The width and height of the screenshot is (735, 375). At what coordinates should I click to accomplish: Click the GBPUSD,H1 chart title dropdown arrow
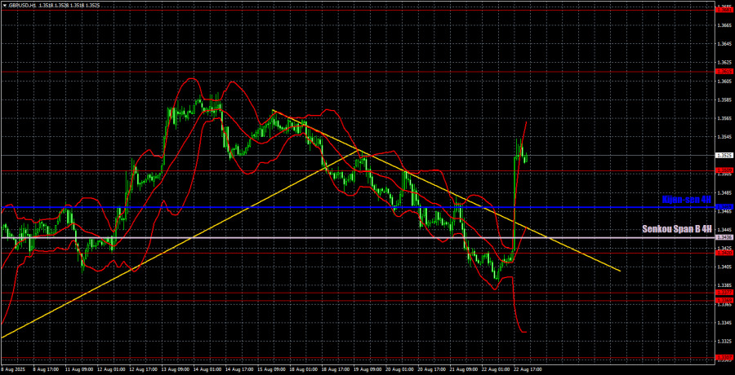pos(4,5)
